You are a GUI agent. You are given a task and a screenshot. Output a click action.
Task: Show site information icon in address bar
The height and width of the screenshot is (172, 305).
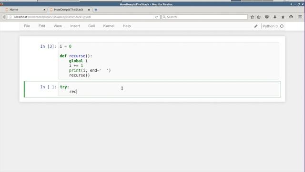point(10,17)
